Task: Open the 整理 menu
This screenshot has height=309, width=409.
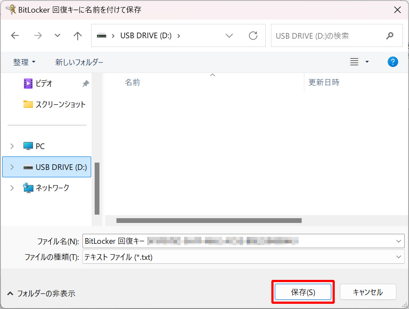Action: pos(24,62)
